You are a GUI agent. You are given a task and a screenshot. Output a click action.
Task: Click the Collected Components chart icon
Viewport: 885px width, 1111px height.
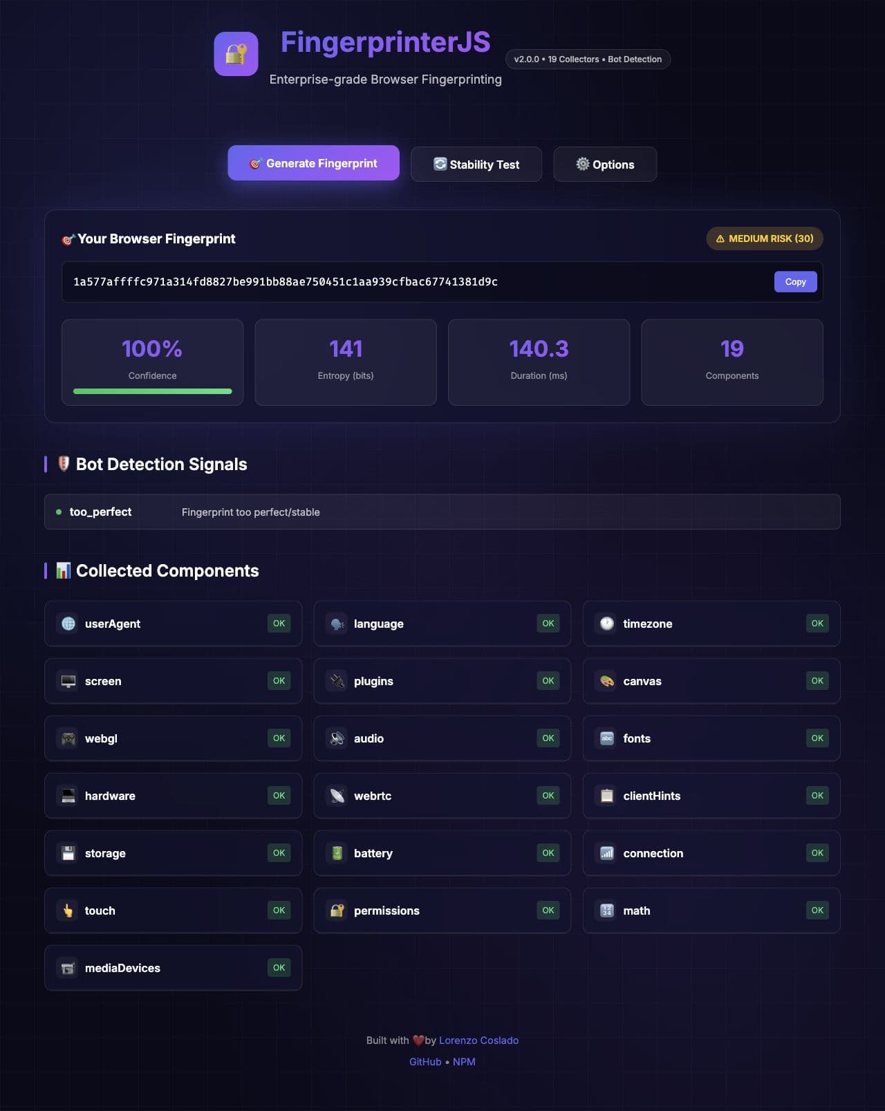click(x=64, y=570)
